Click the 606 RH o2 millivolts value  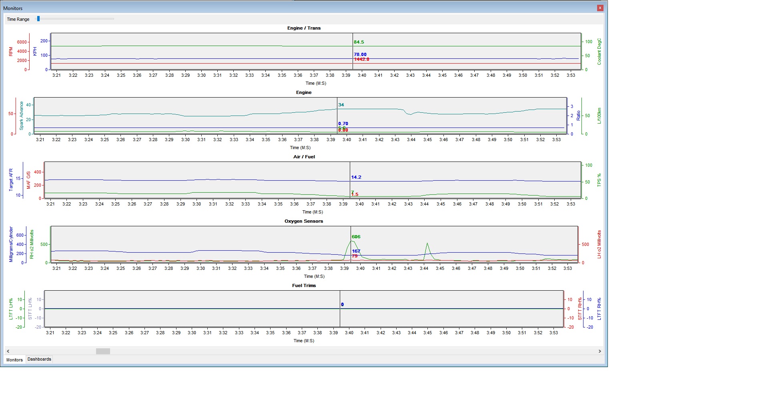pyautogui.click(x=356, y=237)
